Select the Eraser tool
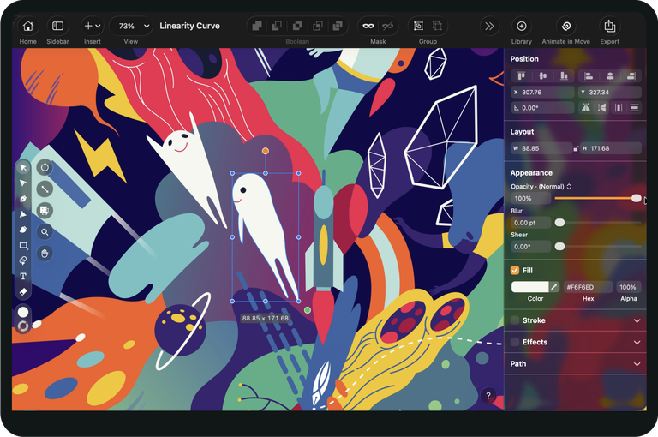This screenshot has width=658, height=437. (x=23, y=291)
